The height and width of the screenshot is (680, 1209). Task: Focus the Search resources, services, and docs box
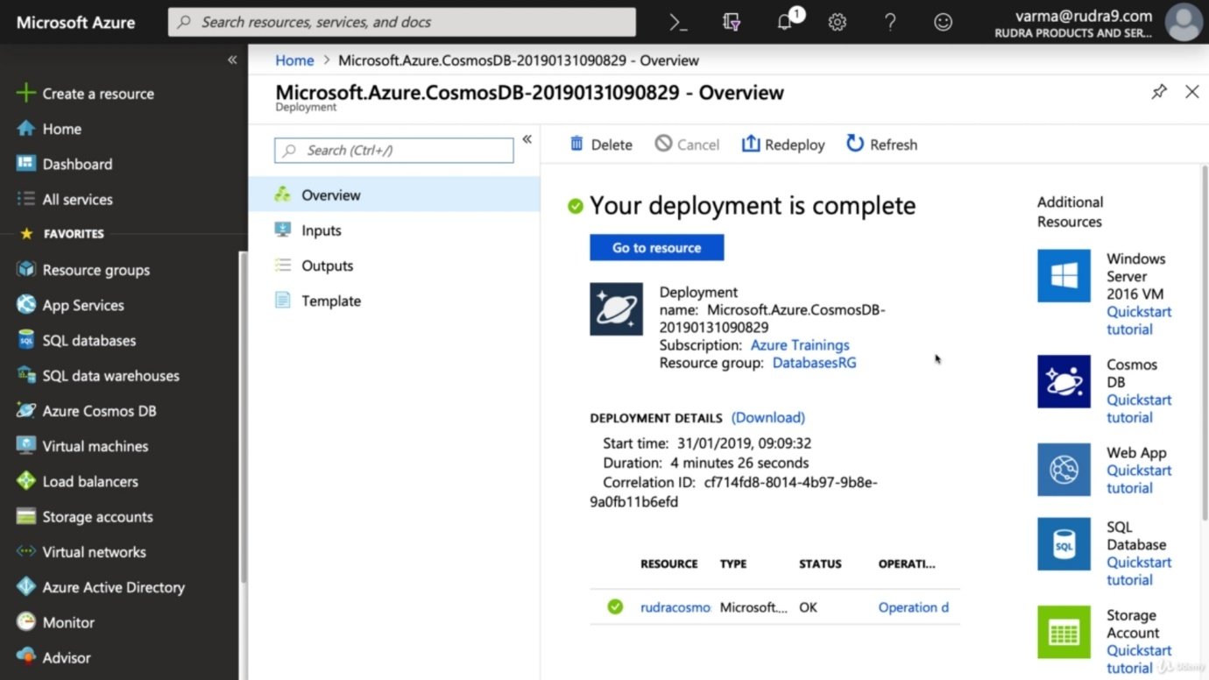401,22
